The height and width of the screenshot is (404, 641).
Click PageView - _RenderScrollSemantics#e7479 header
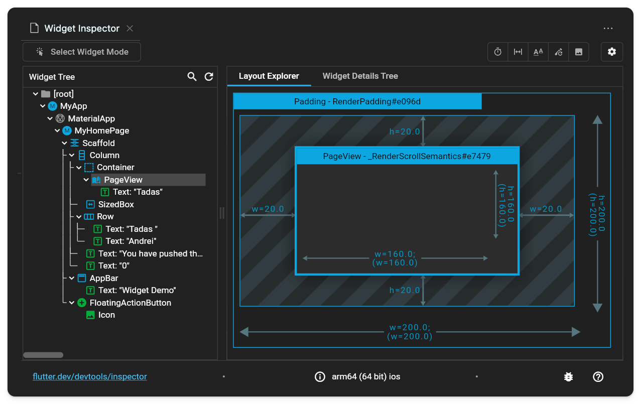407,156
